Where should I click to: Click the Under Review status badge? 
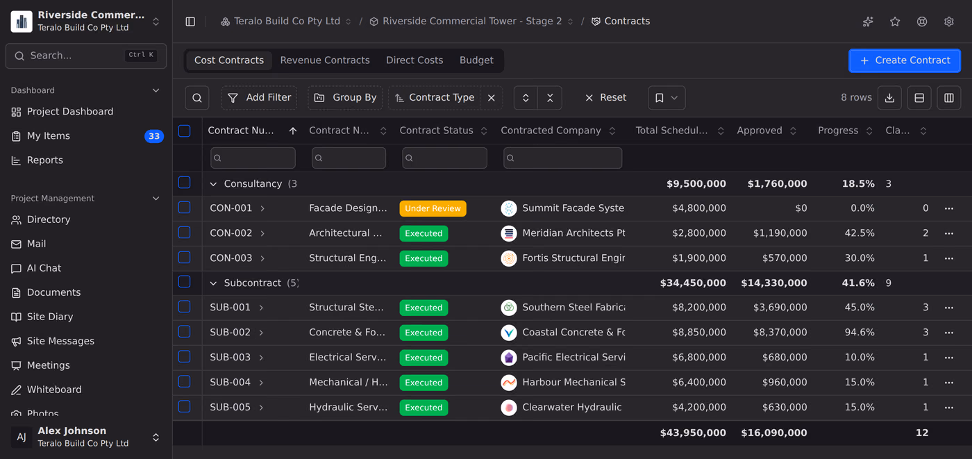tap(433, 208)
